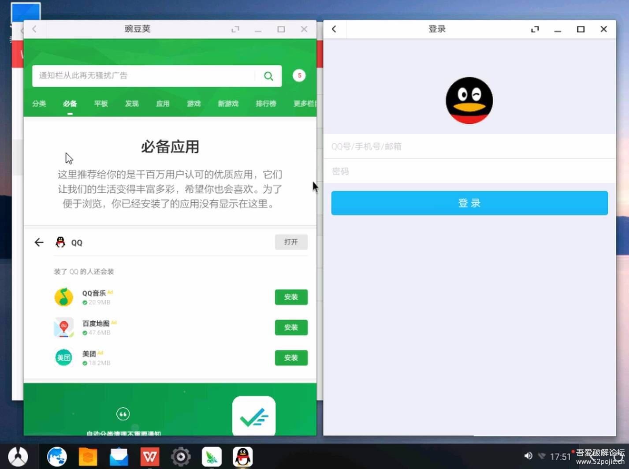
Task: Click the 装了 QQ 的人还会装 label
Action: 84,272
